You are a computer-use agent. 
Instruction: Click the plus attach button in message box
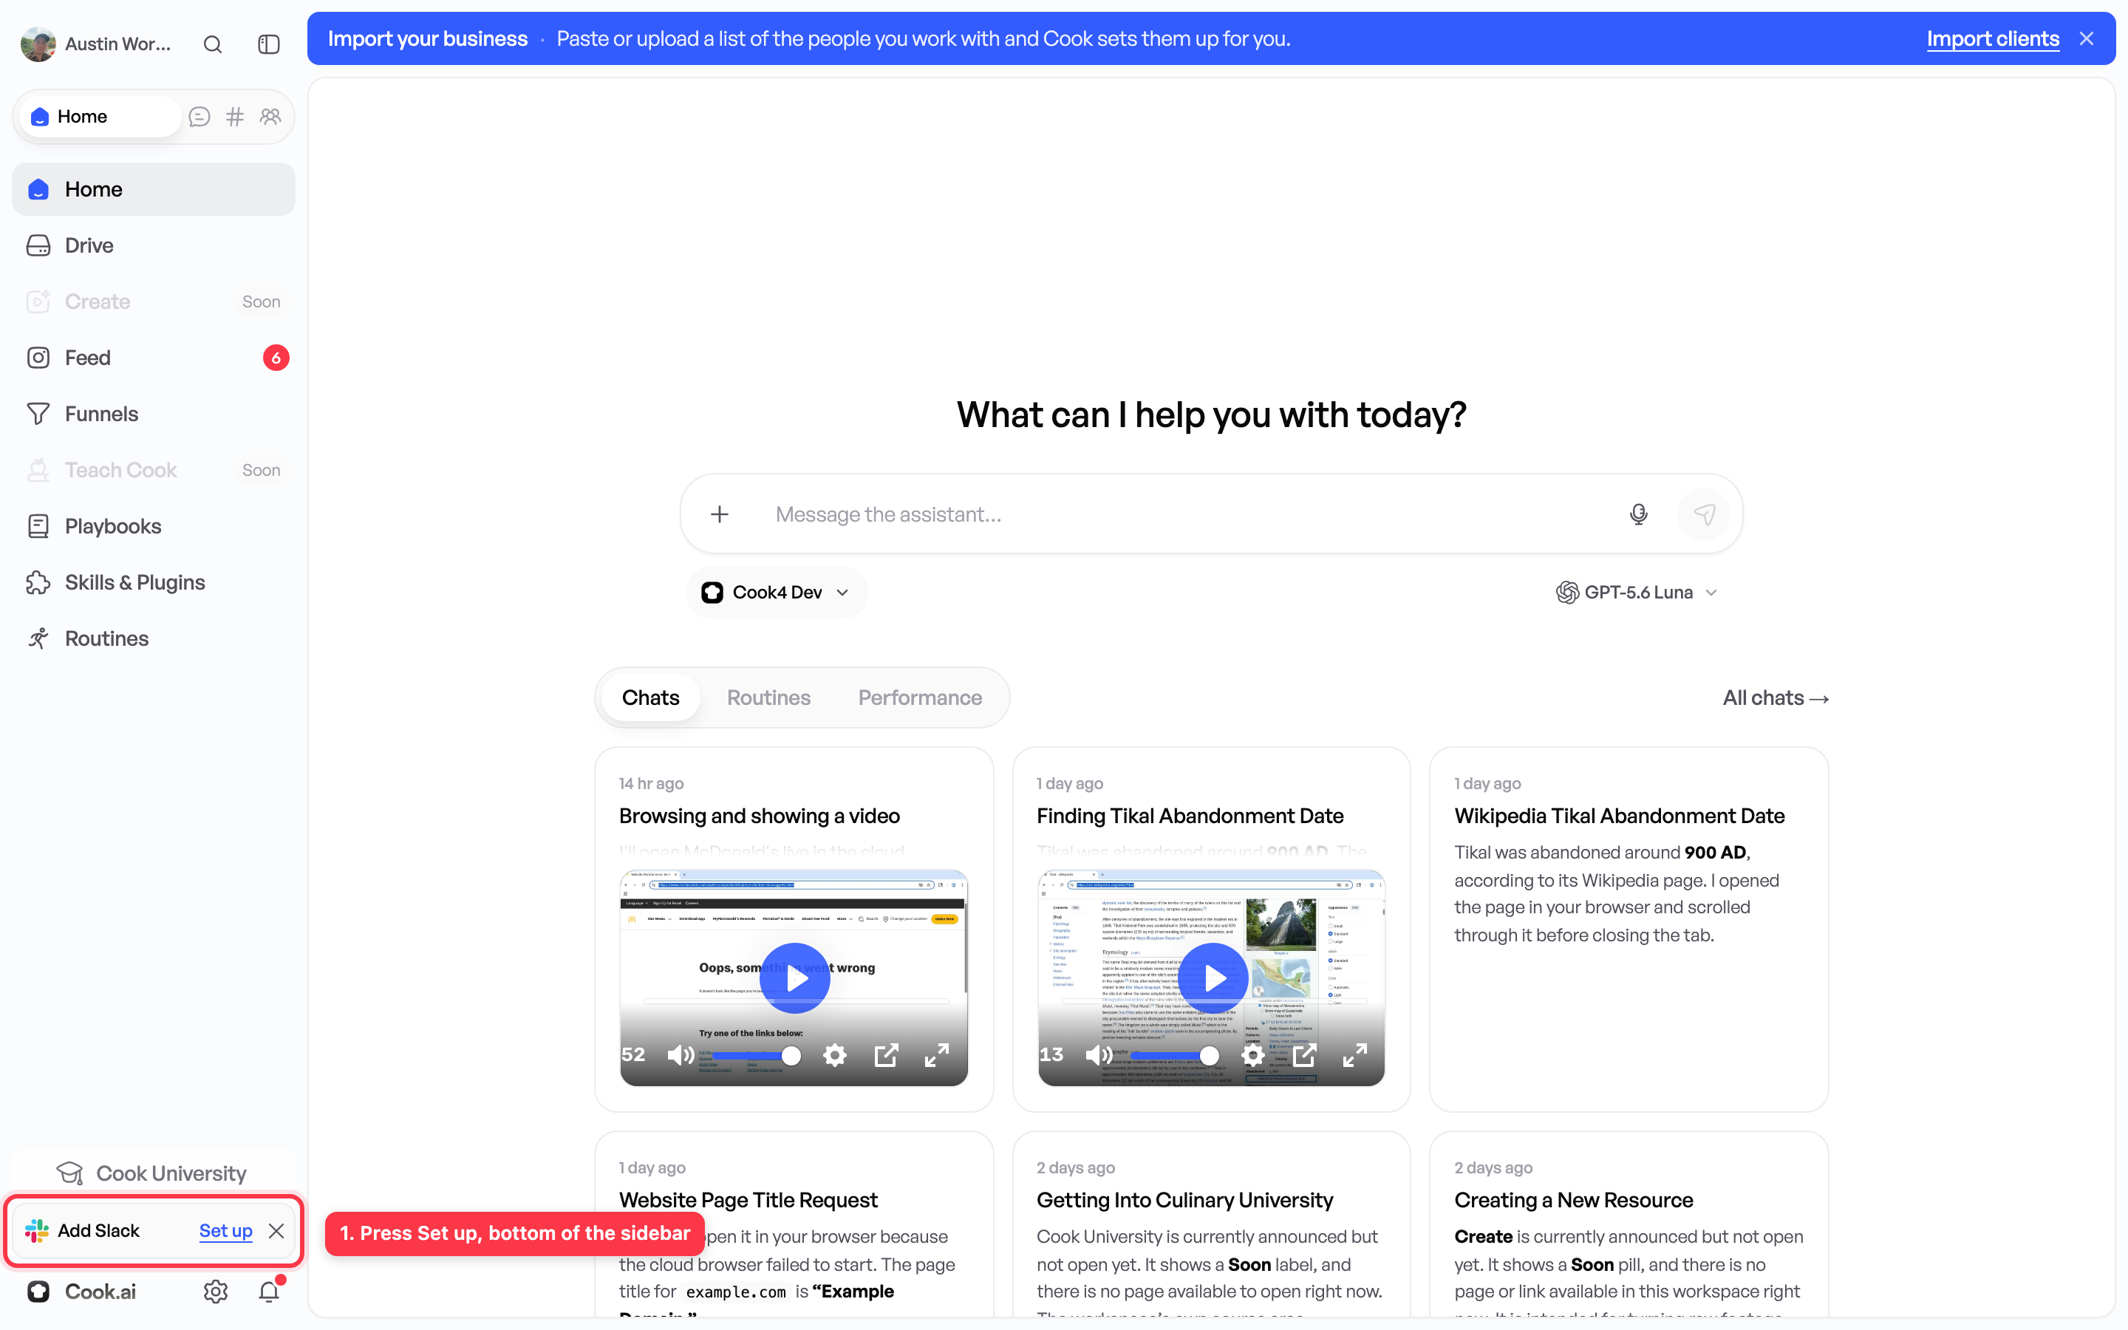719,514
